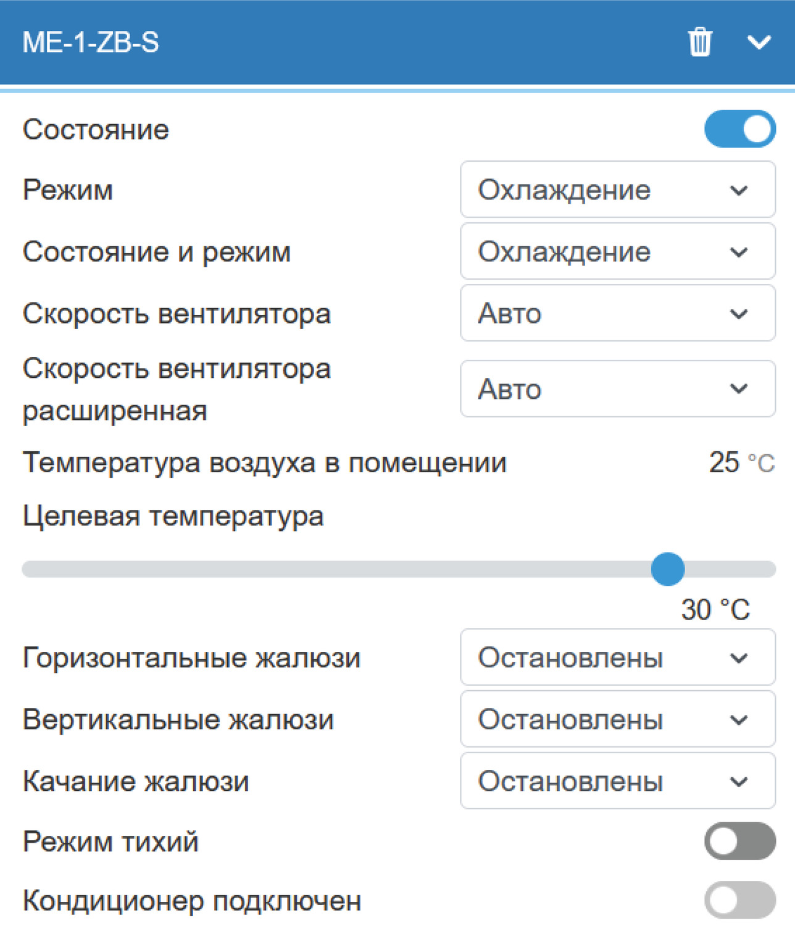
Task: Open the Вертикальные жалюзи dropdown
Action: pyautogui.click(x=617, y=719)
